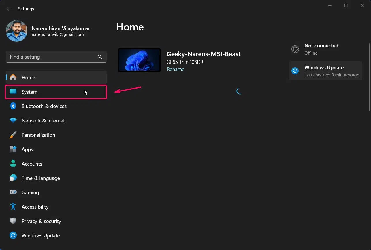Open Privacy & security label
Viewport: 371px width, 250px height.
point(41,221)
